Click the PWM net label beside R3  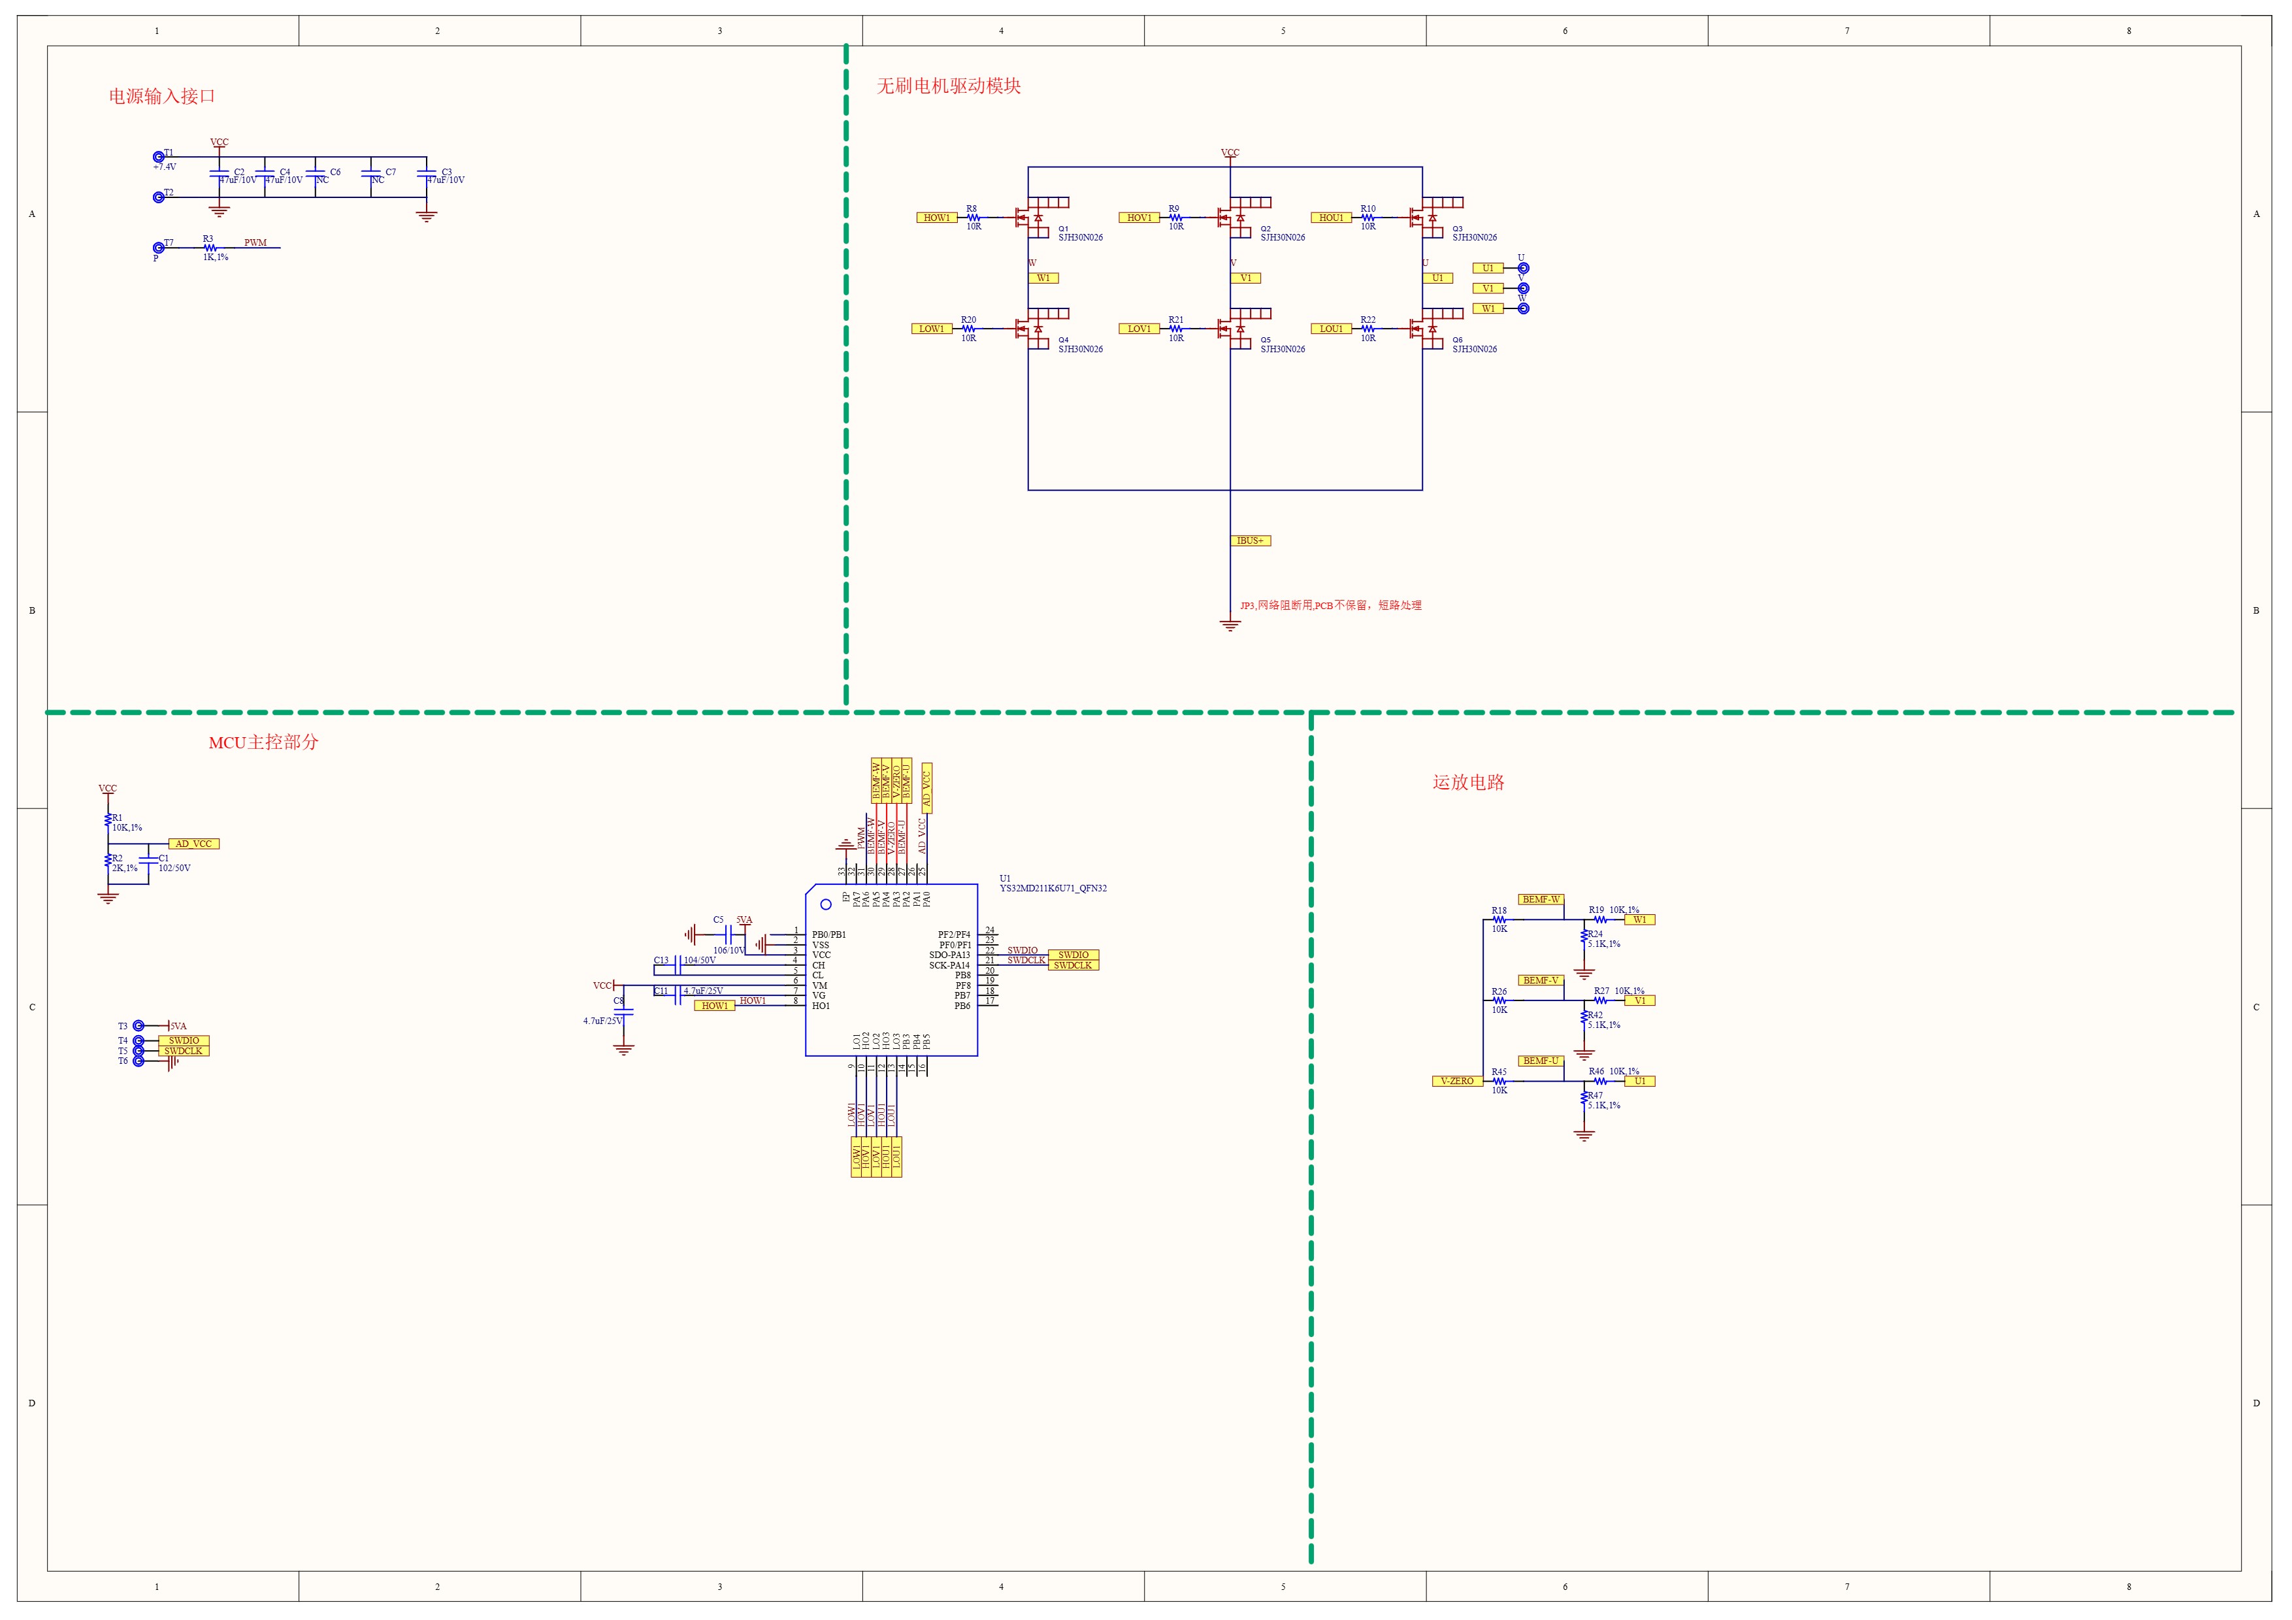(255, 242)
